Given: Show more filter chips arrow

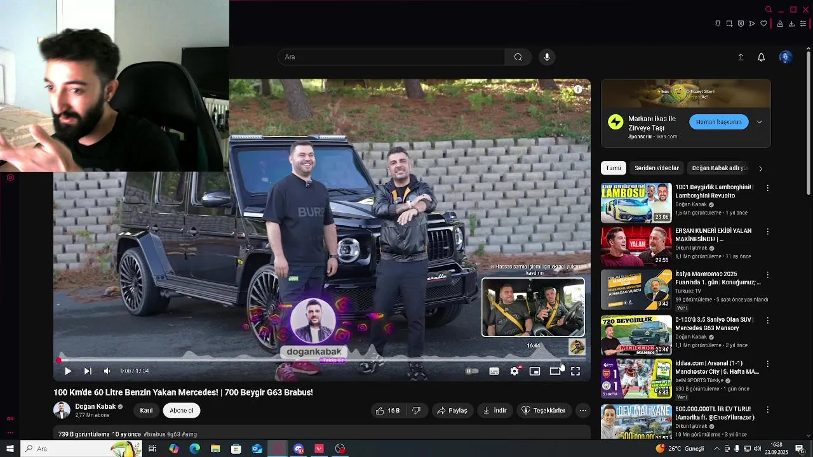Looking at the screenshot, I should click(x=760, y=168).
